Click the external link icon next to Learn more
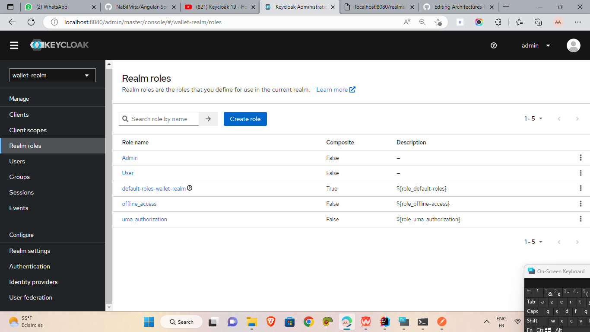Screen dimensions: 590x332 click(352, 89)
